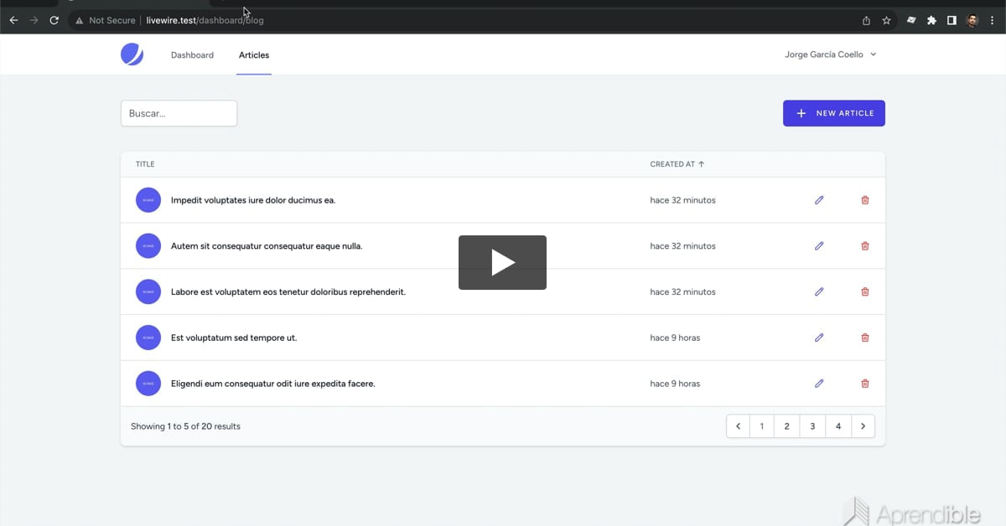Open the browser side panel icon

952,20
